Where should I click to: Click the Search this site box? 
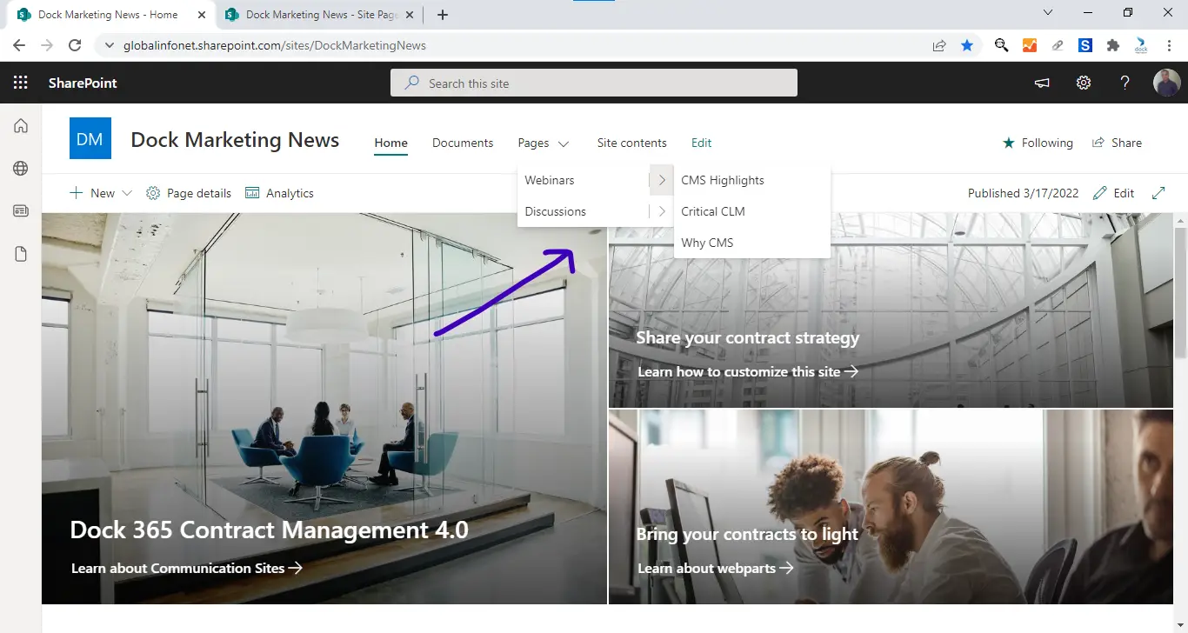point(594,83)
